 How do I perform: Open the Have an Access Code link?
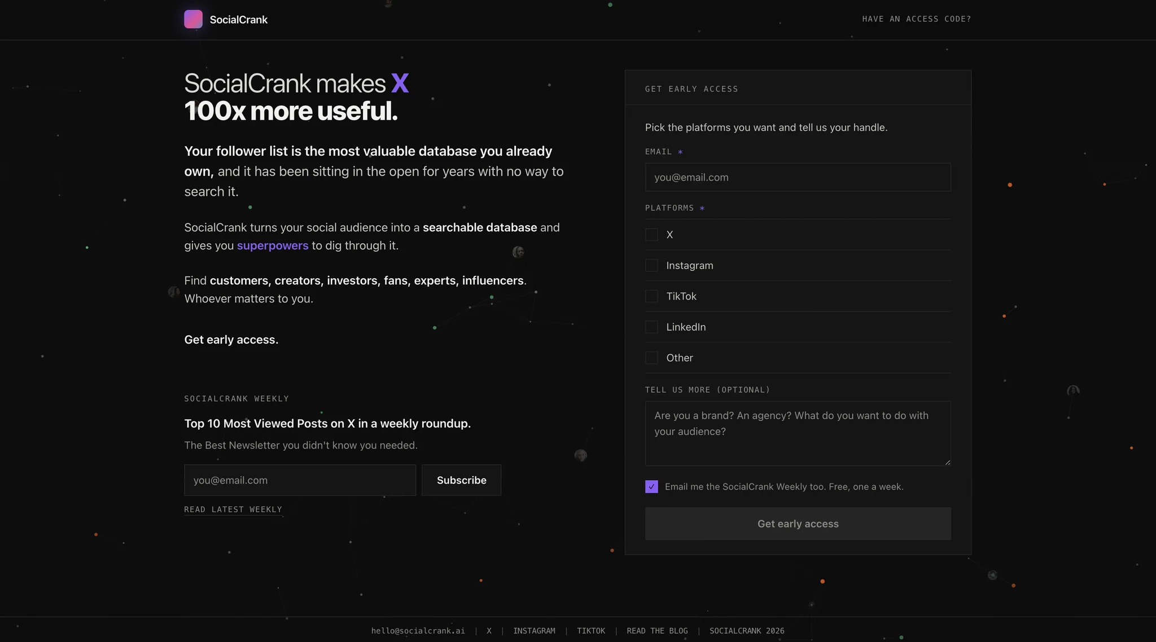(x=917, y=19)
